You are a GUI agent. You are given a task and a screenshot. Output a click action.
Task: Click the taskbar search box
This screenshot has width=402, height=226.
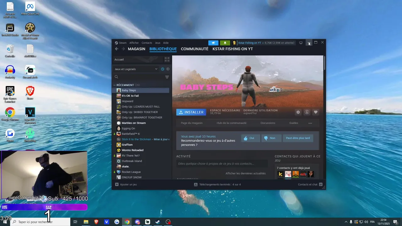[x=40, y=222]
